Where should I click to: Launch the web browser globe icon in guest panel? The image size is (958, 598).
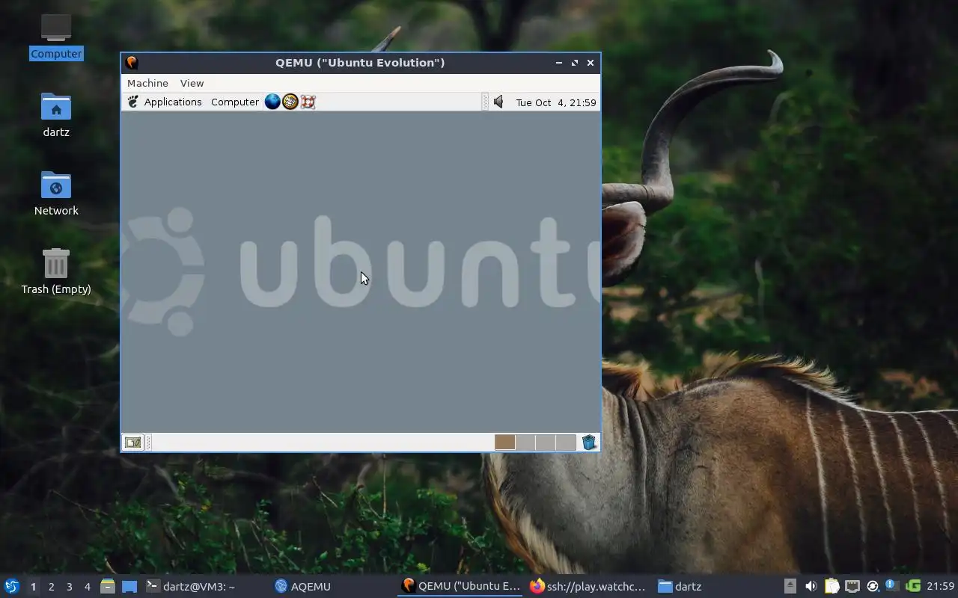click(x=272, y=102)
